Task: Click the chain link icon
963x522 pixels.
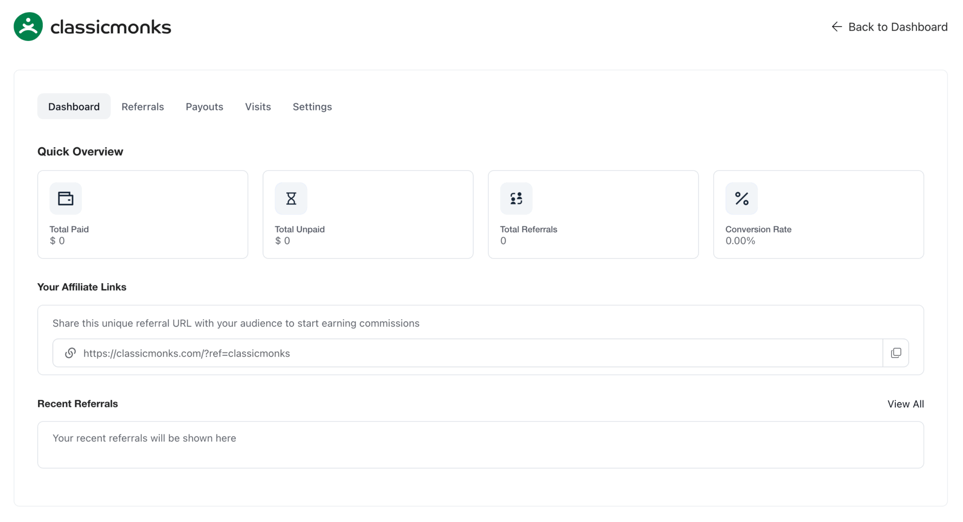Action: (x=71, y=353)
